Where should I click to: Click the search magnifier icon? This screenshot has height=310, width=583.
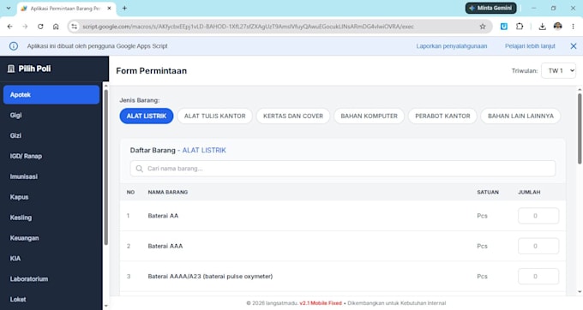click(140, 169)
